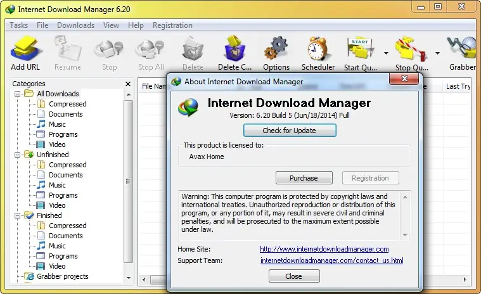This screenshot has width=481, height=294.
Task: Collapse the Unfinished tree node
Action: [x=18, y=155]
